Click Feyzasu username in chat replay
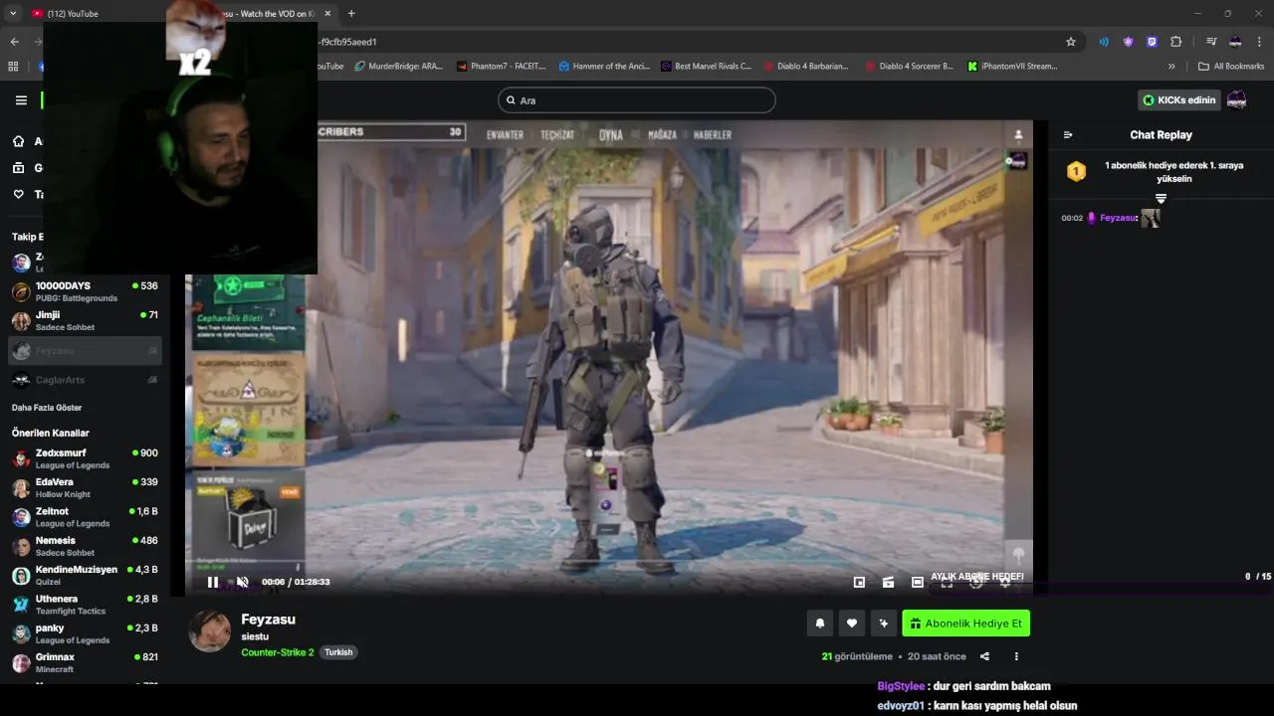1274x716 pixels. click(1118, 218)
